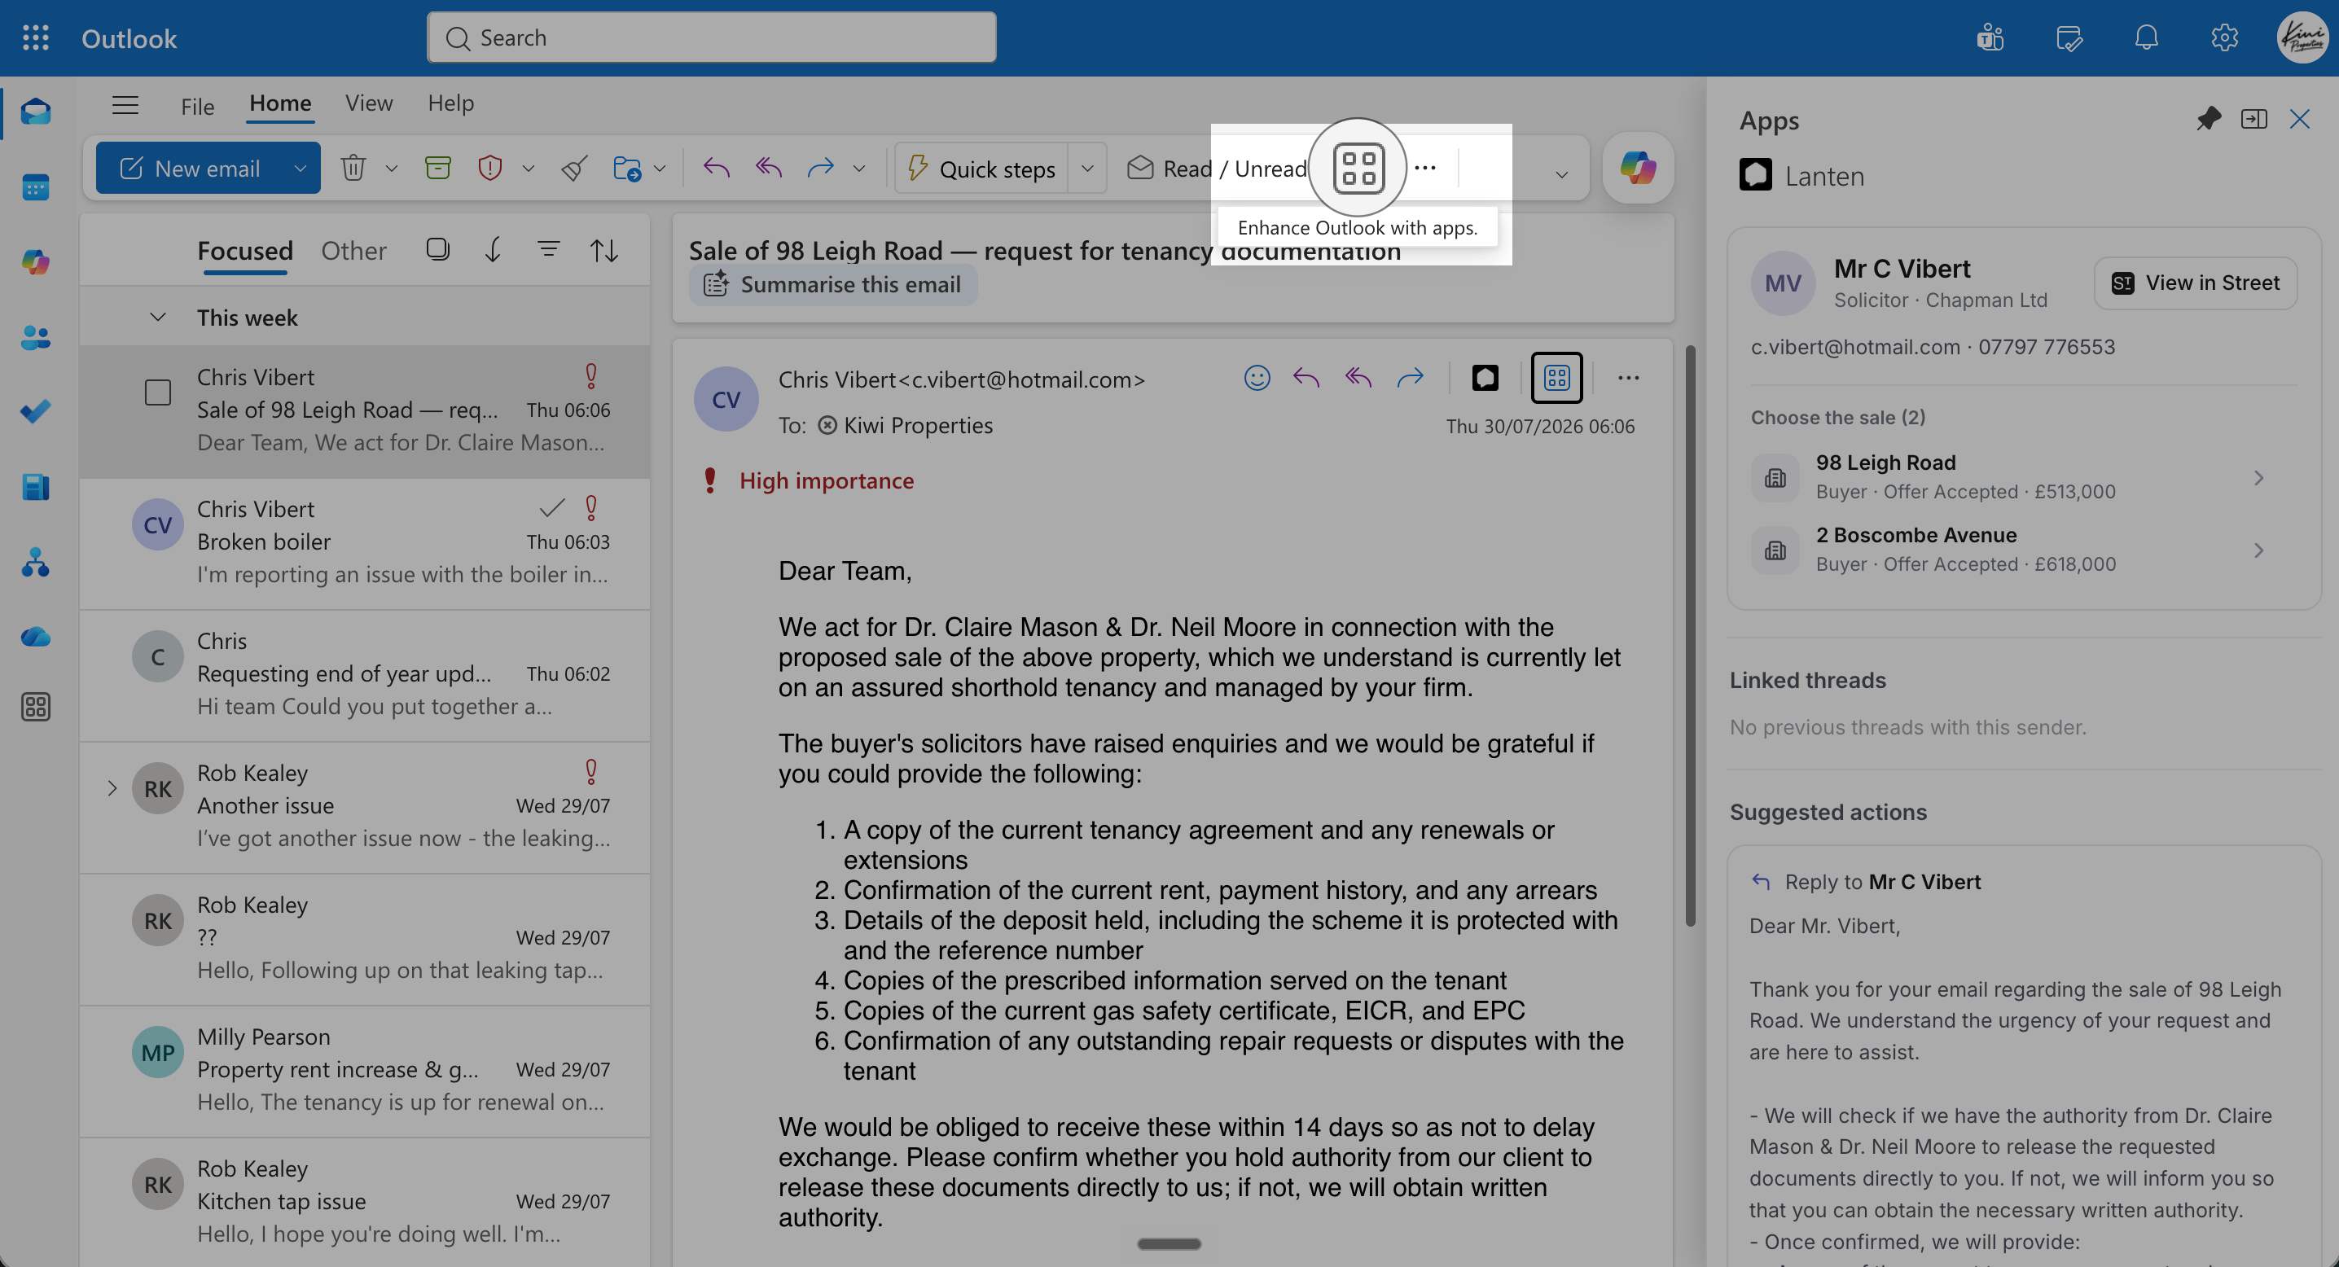
Task: Forward using the ribbon forward arrow
Action: point(820,168)
